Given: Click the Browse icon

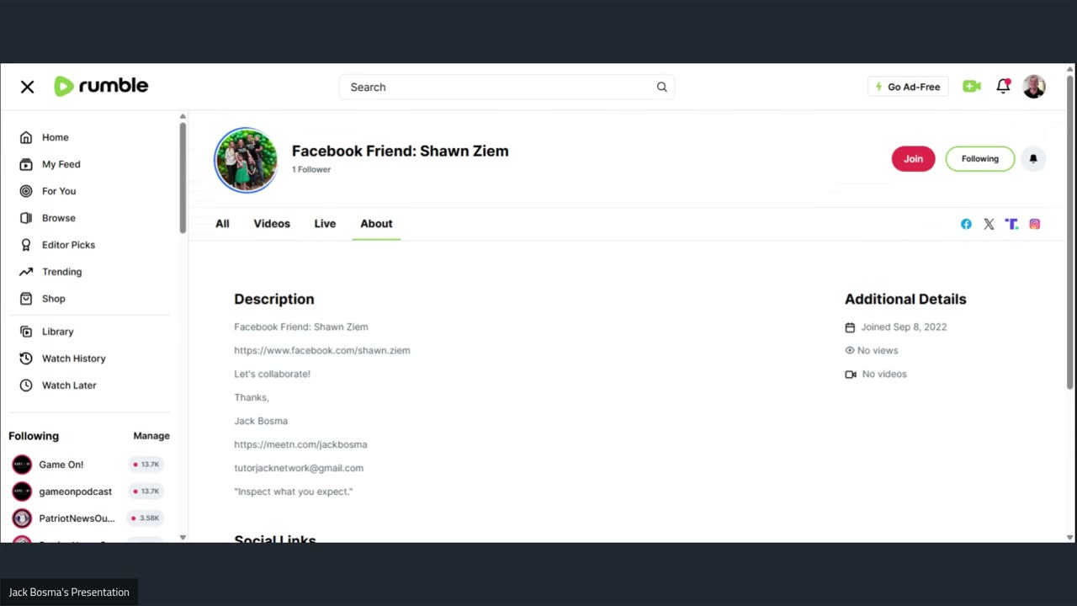Looking at the screenshot, I should pos(26,218).
